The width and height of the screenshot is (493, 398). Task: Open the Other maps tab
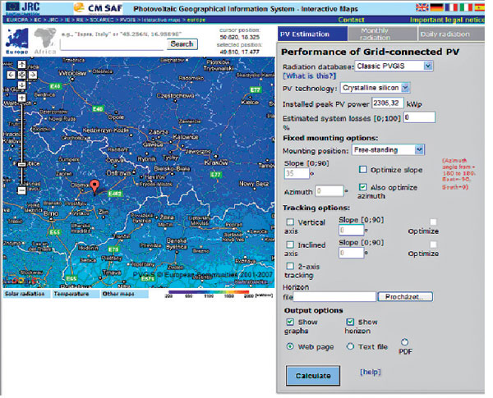tap(124, 294)
